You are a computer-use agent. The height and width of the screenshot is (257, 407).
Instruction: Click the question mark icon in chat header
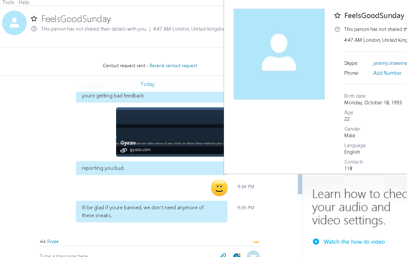(34, 29)
